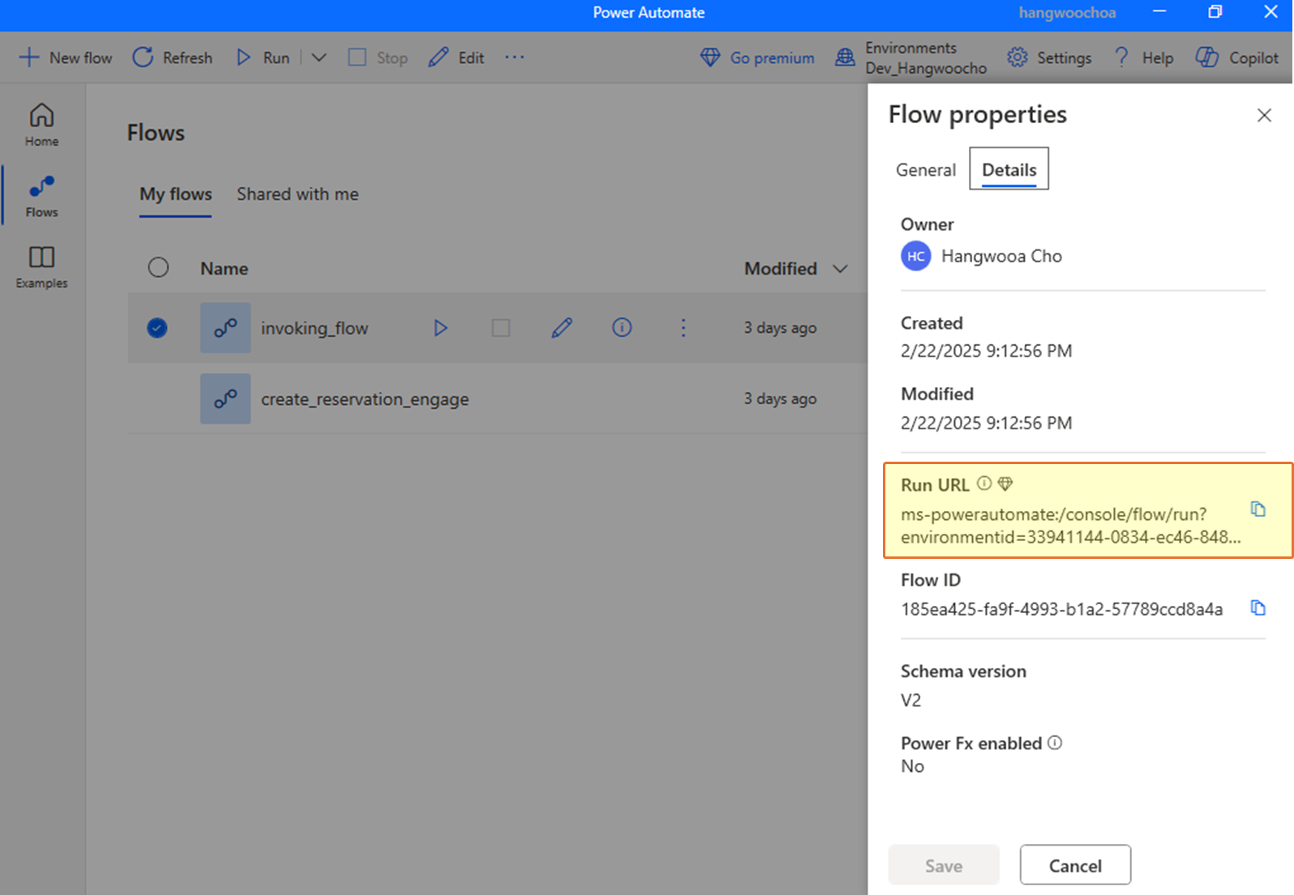Select the invoking_flow name text
Screen dimensions: 1294x895
click(x=315, y=328)
